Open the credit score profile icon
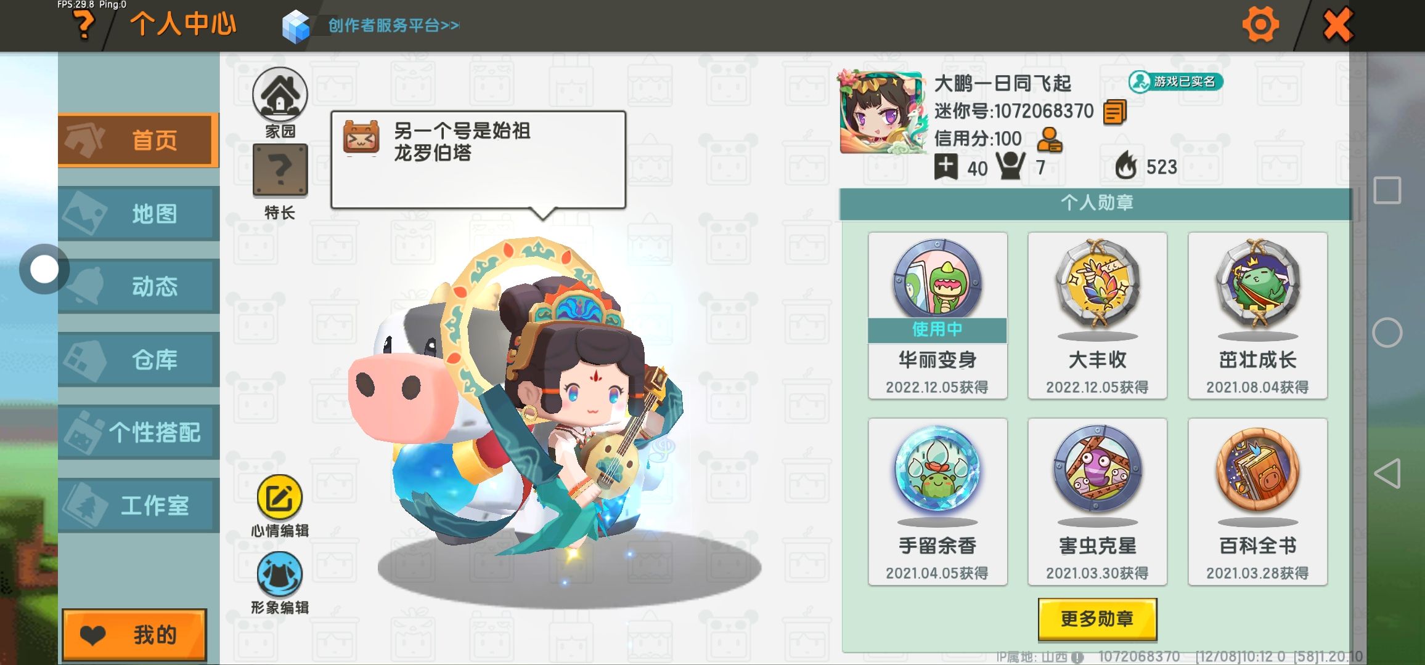Screen dimensions: 1425x665 click(x=1049, y=140)
